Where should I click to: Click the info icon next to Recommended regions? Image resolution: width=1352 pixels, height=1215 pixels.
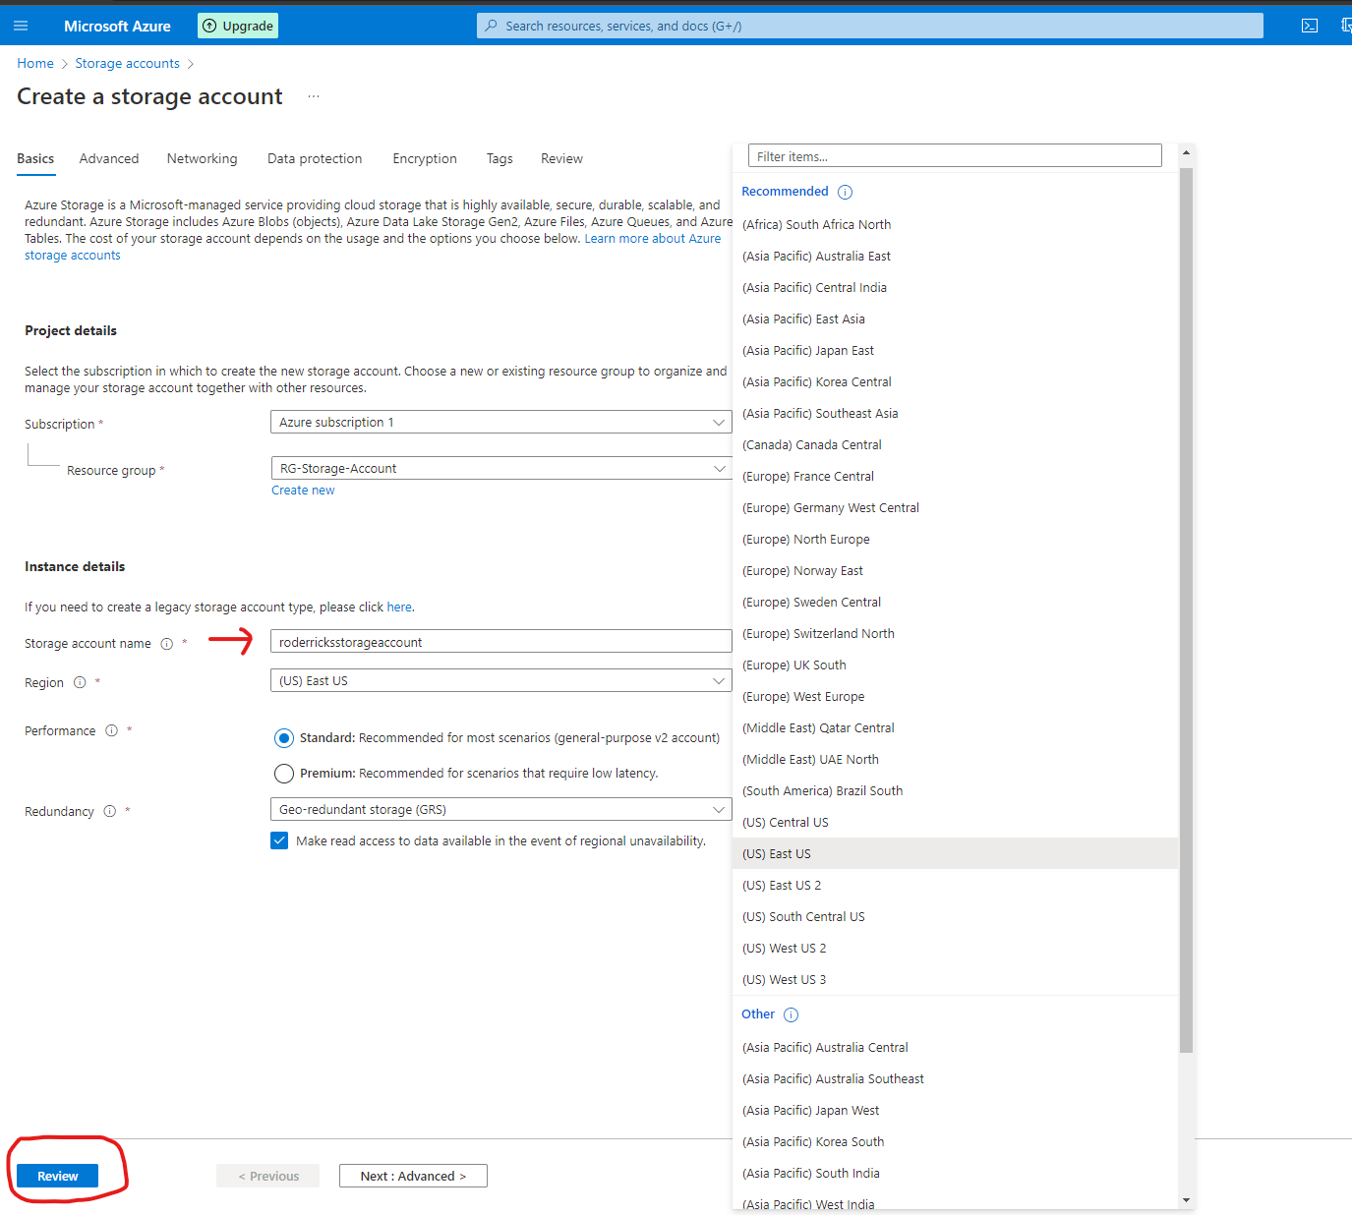pyautogui.click(x=845, y=192)
